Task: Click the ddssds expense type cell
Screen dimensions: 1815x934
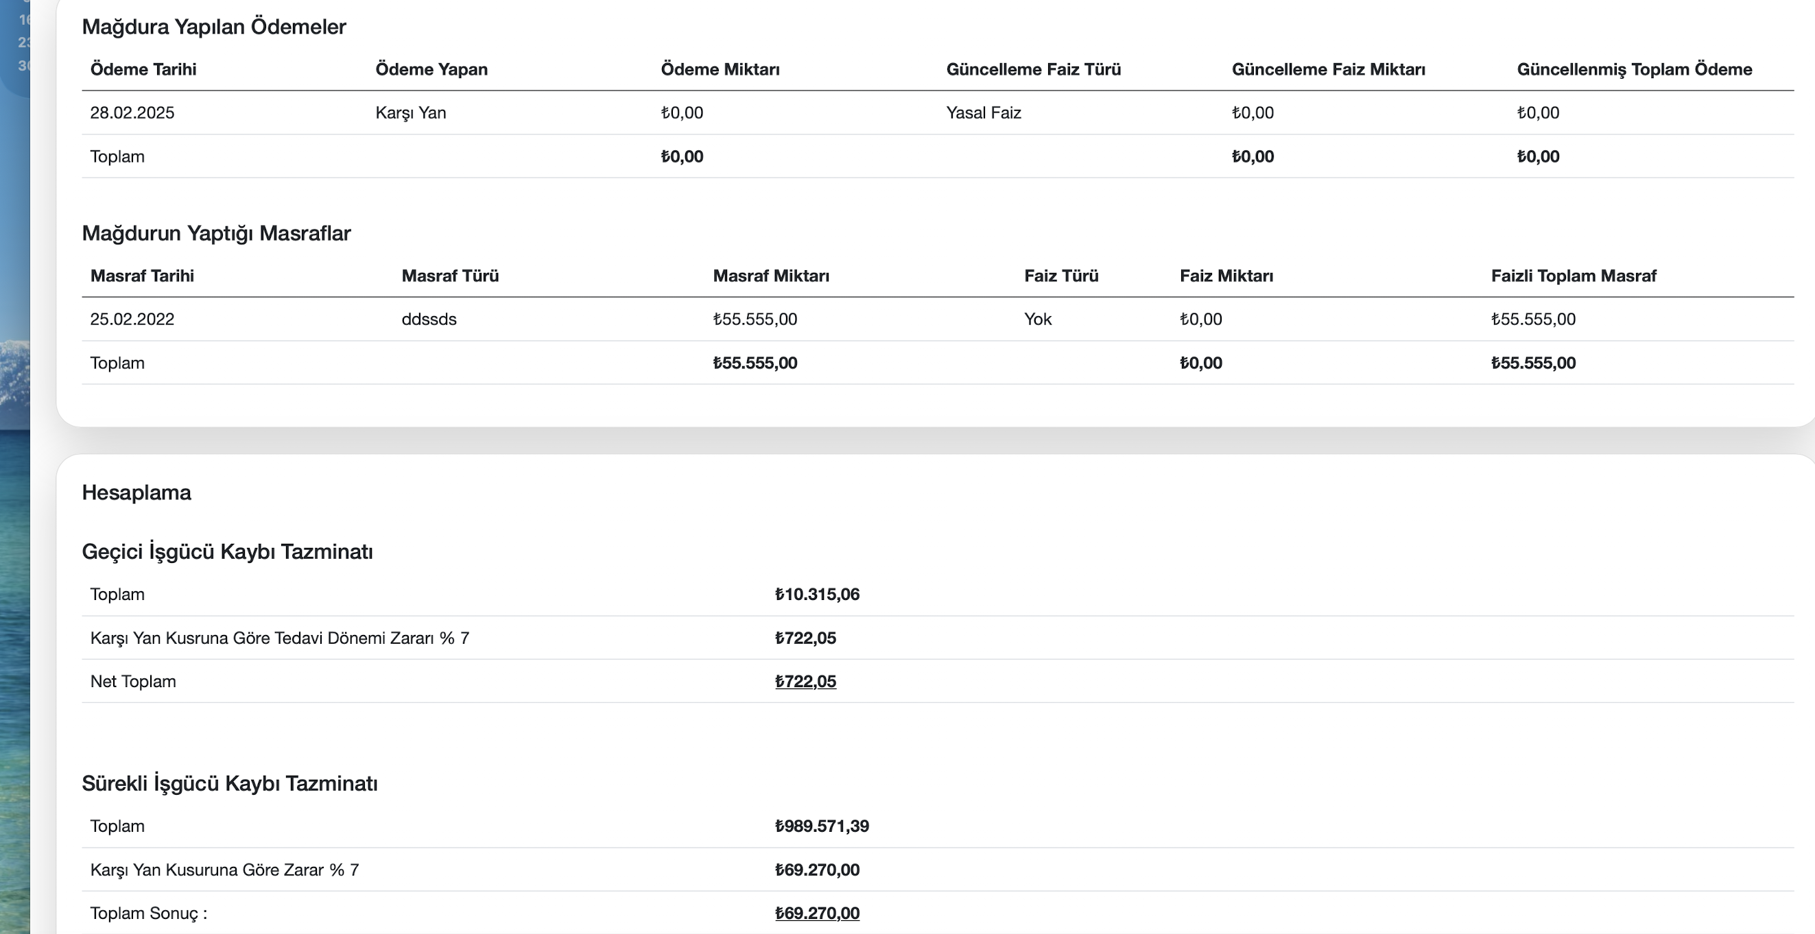Action: (429, 319)
